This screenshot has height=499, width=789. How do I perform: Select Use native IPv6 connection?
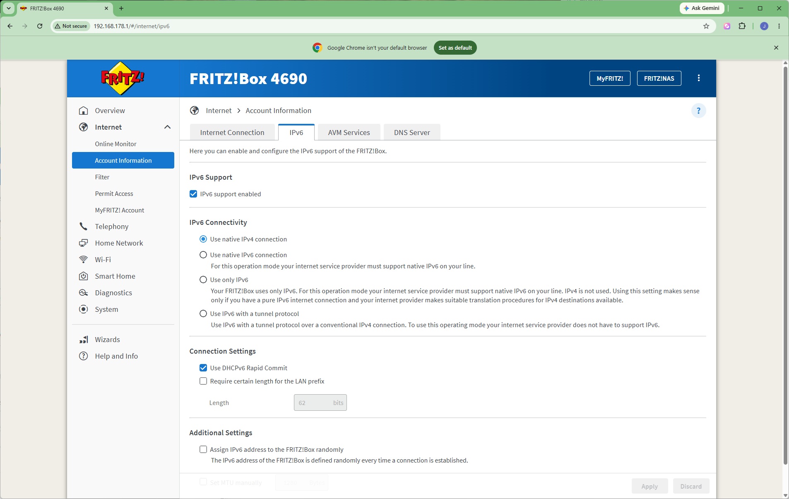coord(203,255)
